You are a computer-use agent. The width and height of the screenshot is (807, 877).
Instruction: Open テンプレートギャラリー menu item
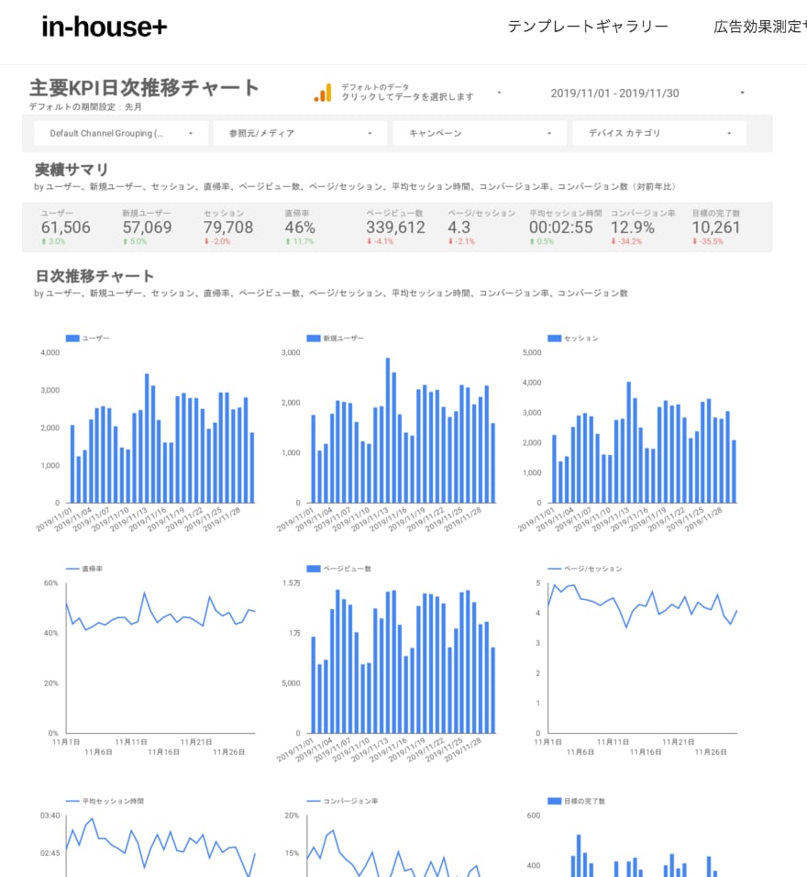(x=588, y=27)
